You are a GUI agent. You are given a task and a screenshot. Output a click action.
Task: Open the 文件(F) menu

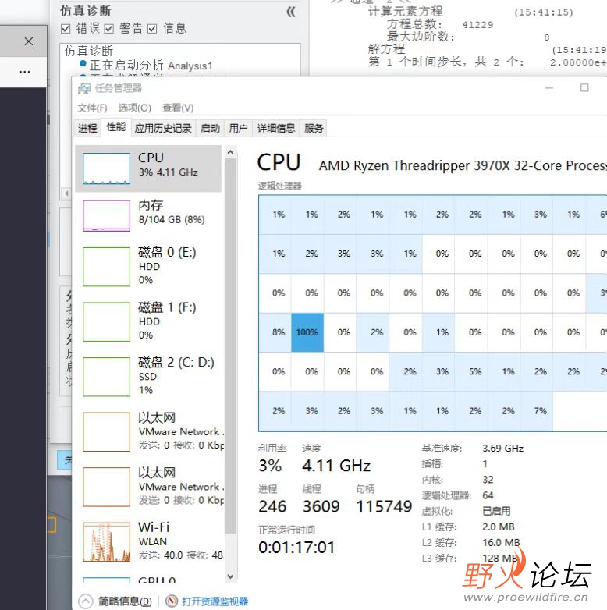point(92,108)
